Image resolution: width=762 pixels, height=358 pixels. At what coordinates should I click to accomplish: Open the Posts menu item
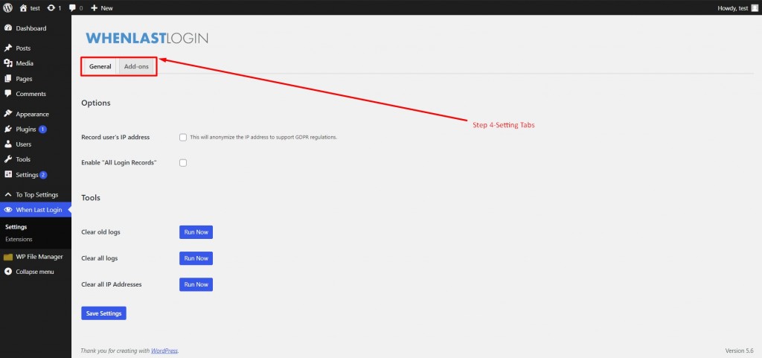pos(23,48)
